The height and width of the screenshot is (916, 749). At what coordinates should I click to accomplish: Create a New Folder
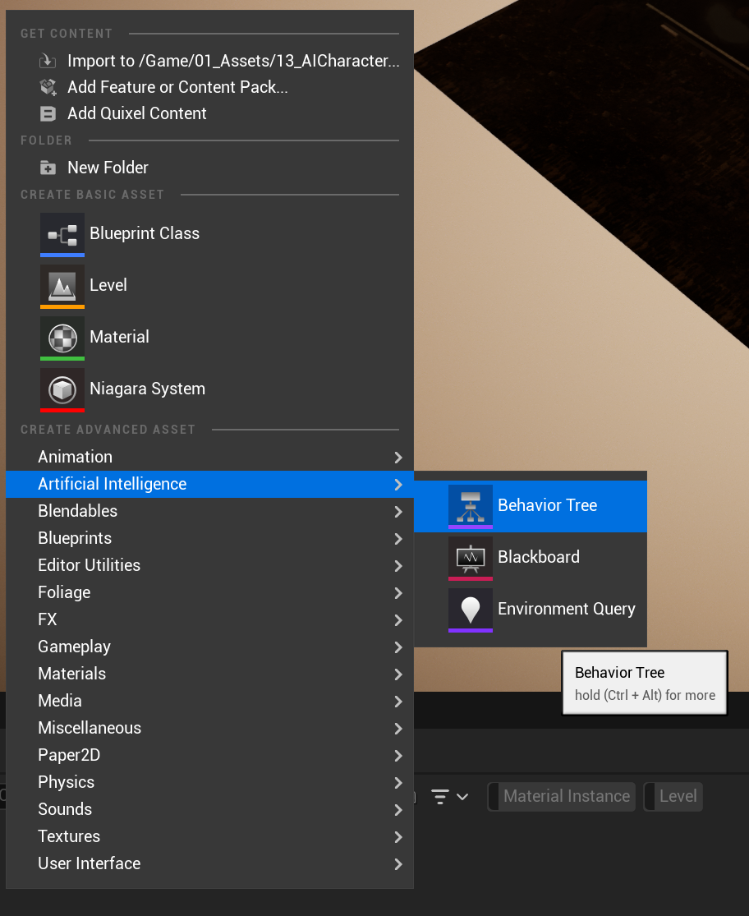tap(209, 168)
